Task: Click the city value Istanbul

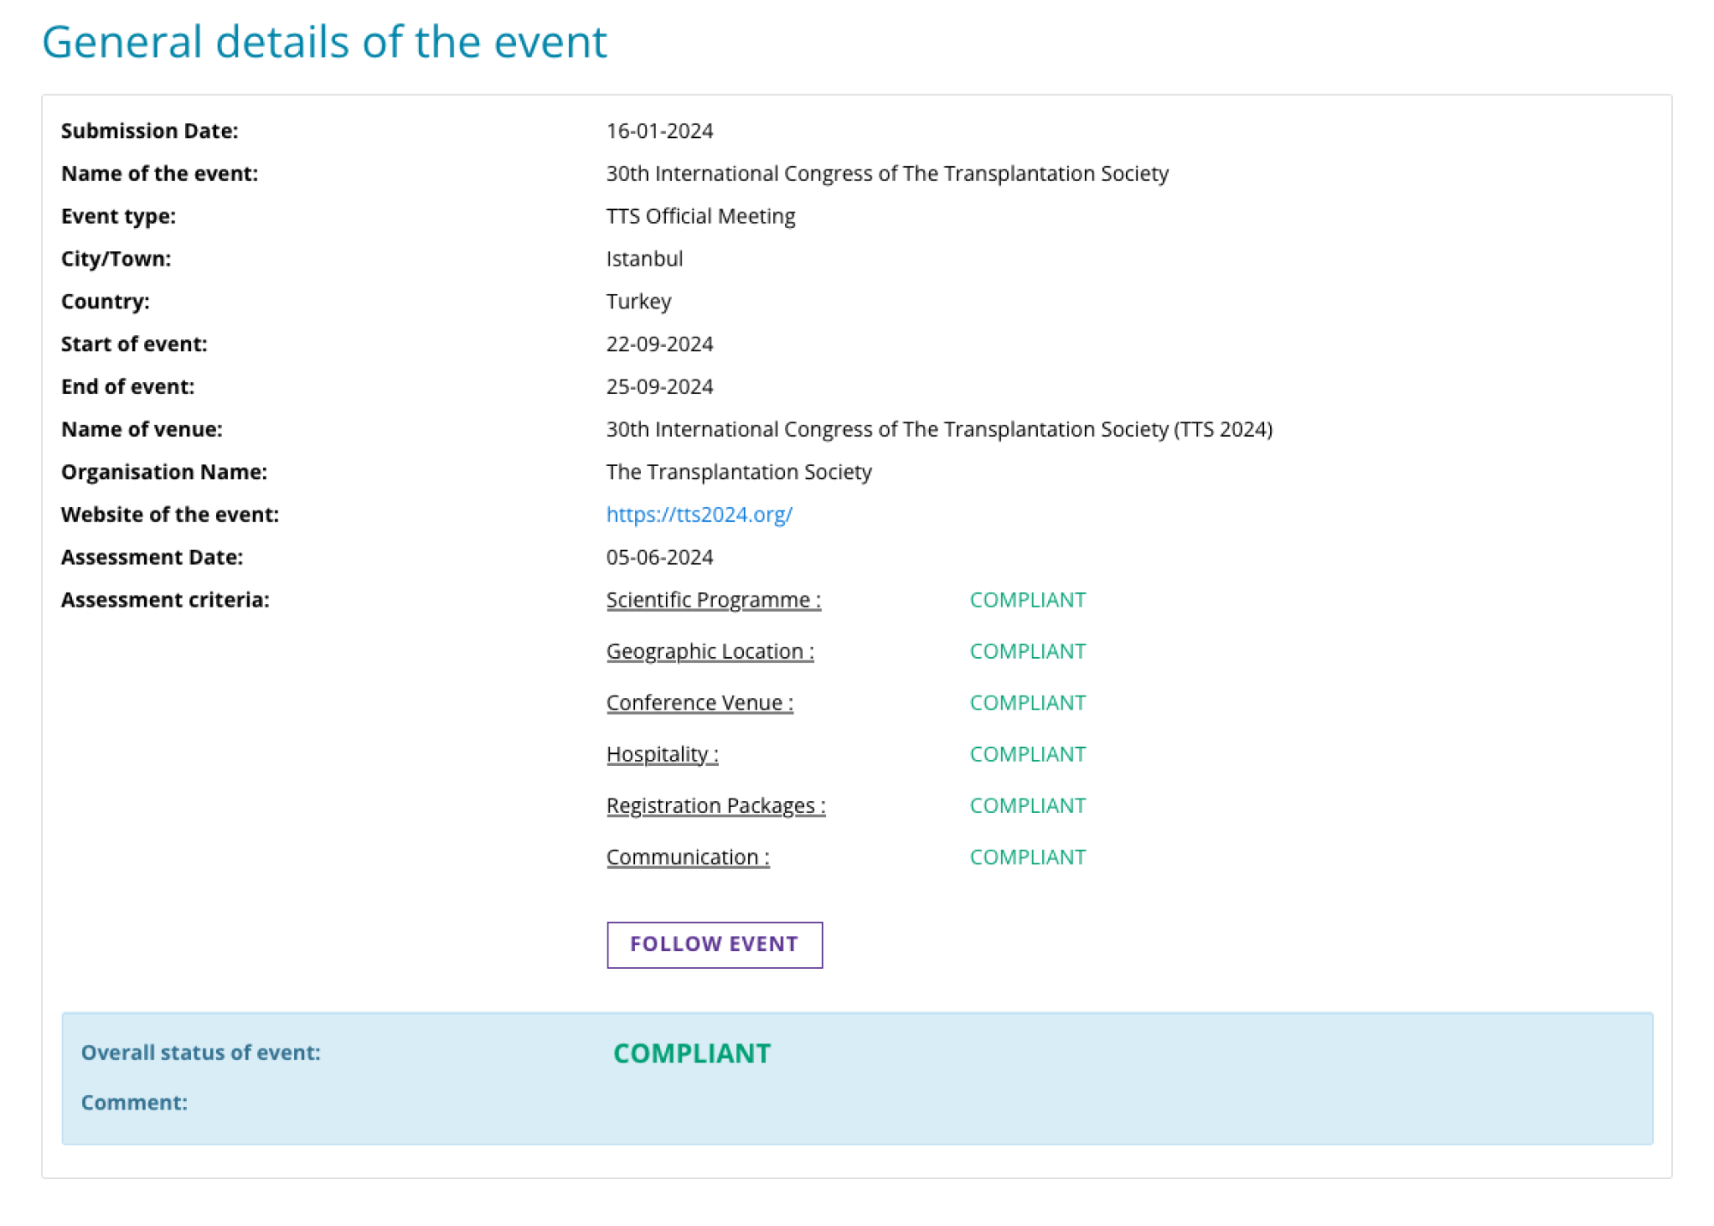Action: [x=644, y=259]
